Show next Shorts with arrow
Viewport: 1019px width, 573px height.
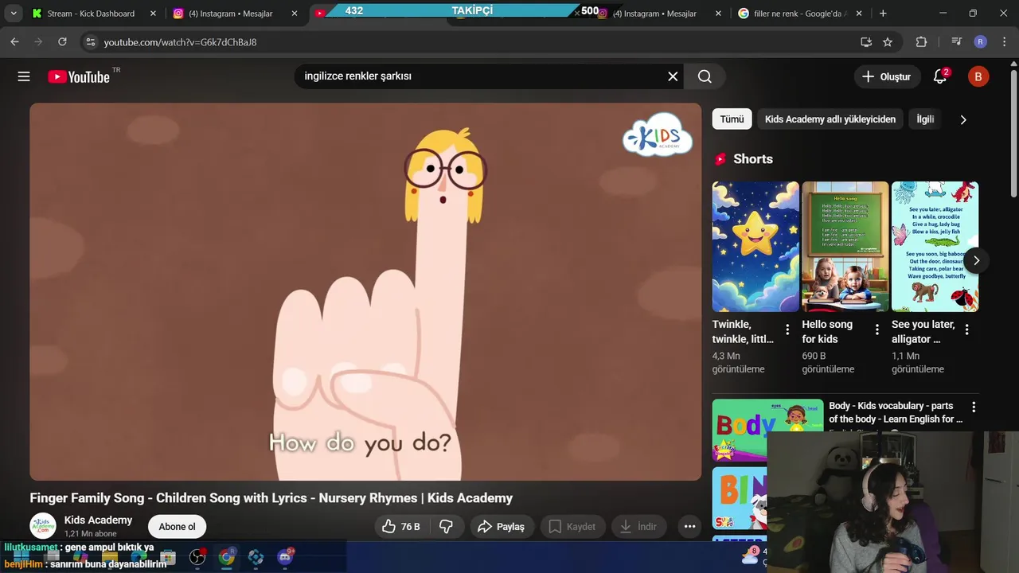976,260
